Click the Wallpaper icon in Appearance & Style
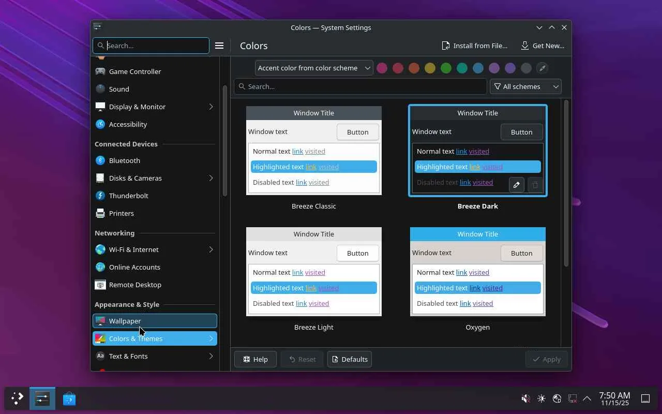The height and width of the screenshot is (414, 662). [100, 321]
